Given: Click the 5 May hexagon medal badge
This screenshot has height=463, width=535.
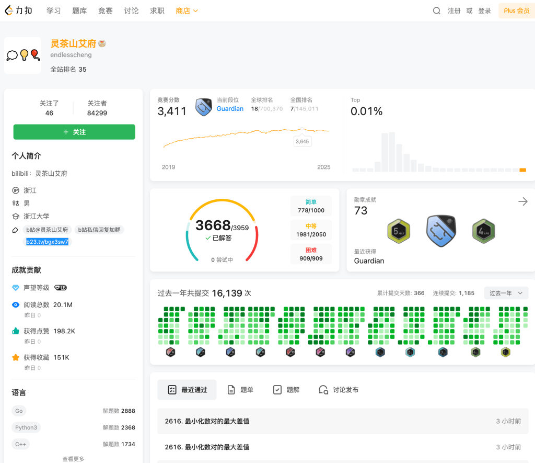Looking at the screenshot, I should 399,231.
